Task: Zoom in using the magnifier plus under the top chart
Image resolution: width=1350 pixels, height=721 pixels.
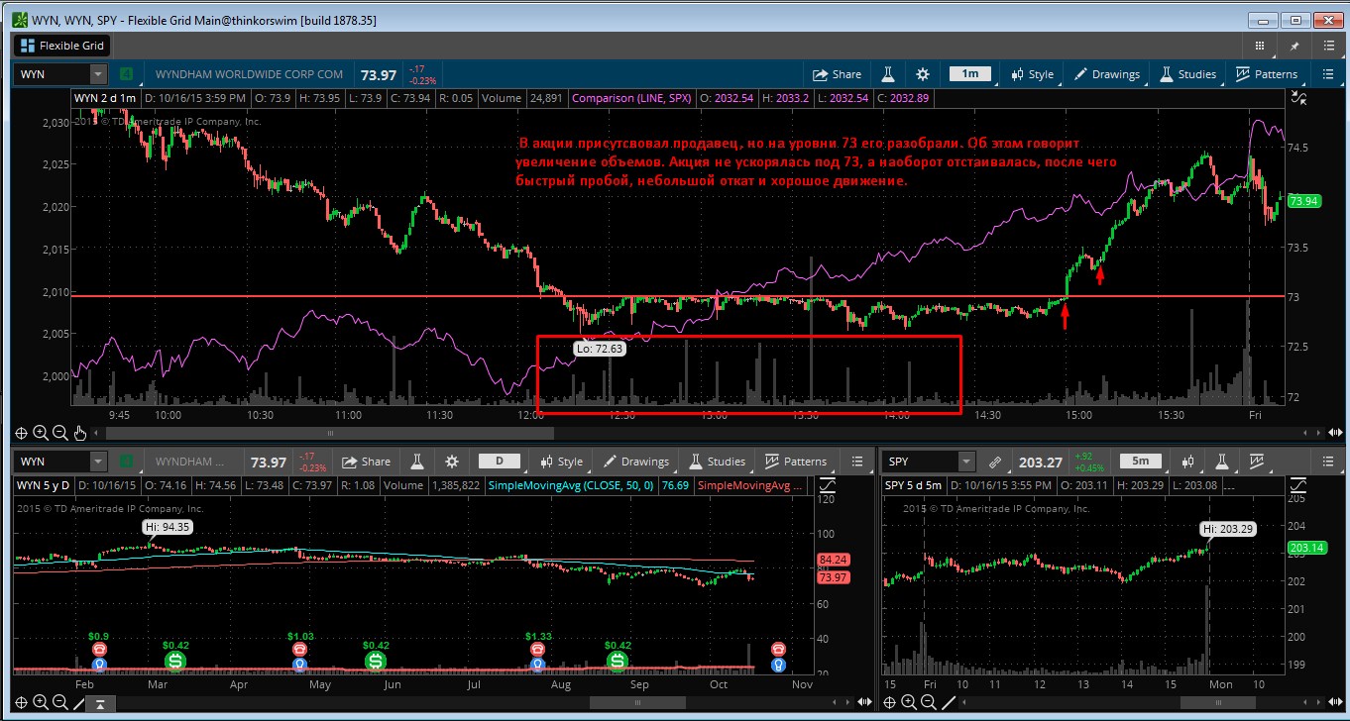Action: tap(41, 433)
